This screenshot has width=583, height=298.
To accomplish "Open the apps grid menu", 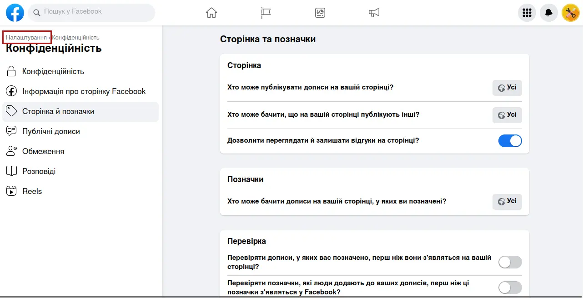I will pyautogui.click(x=527, y=13).
